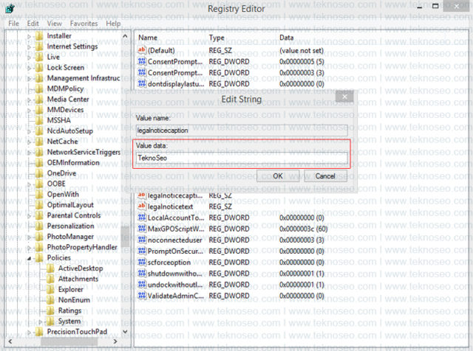Select the Parental Controls tree item
The height and width of the screenshot is (351, 473).
tap(74, 215)
